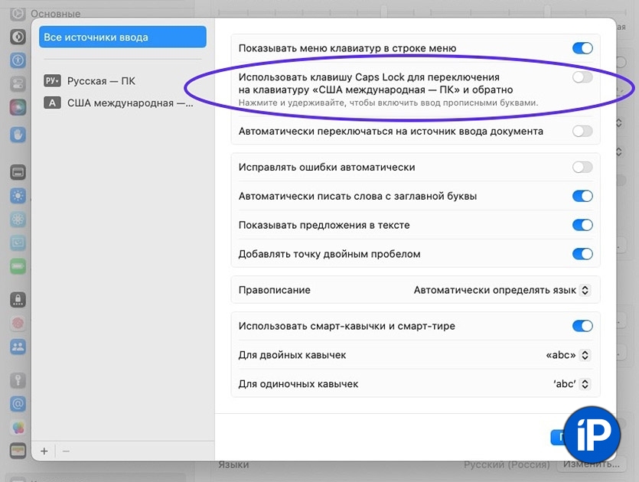Open Privacy hand icon in background sidebar
Image resolution: width=639 pixels, height=482 pixels.
pyautogui.click(x=18, y=135)
